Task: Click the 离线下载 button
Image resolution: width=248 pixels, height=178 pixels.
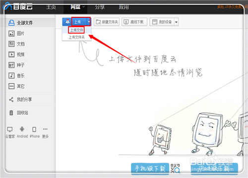Action: (134, 22)
